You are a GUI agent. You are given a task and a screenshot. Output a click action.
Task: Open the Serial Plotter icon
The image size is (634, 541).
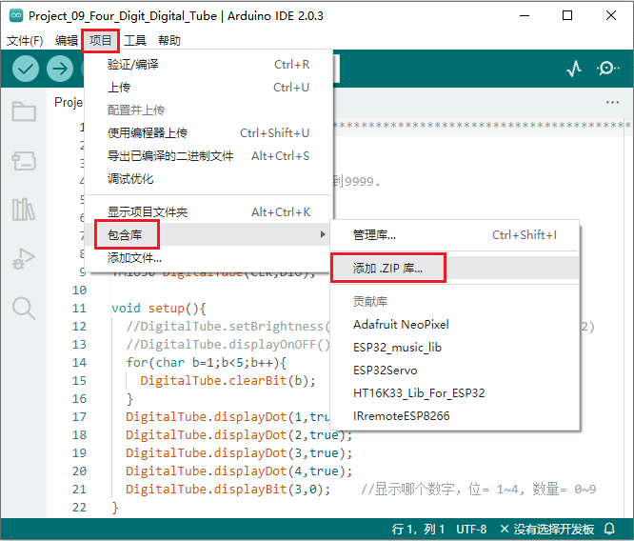pos(574,69)
